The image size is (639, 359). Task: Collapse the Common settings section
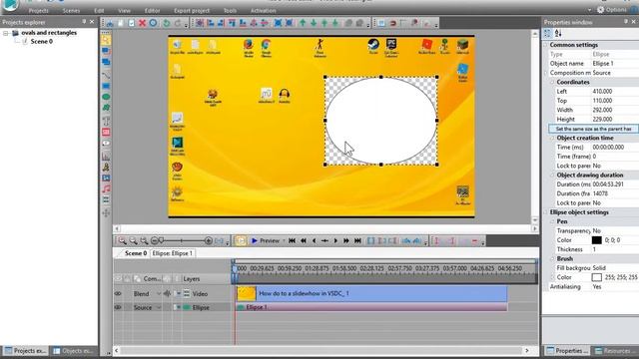tap(546, 45)
